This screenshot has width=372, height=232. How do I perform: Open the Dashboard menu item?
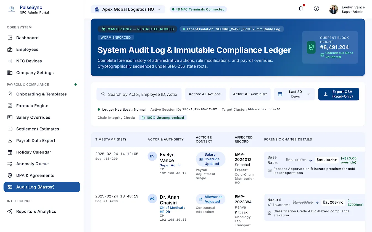42,38
